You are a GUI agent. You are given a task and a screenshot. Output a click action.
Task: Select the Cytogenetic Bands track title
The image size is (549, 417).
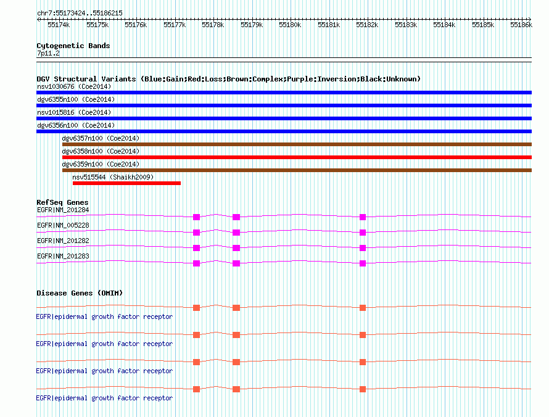73,46
